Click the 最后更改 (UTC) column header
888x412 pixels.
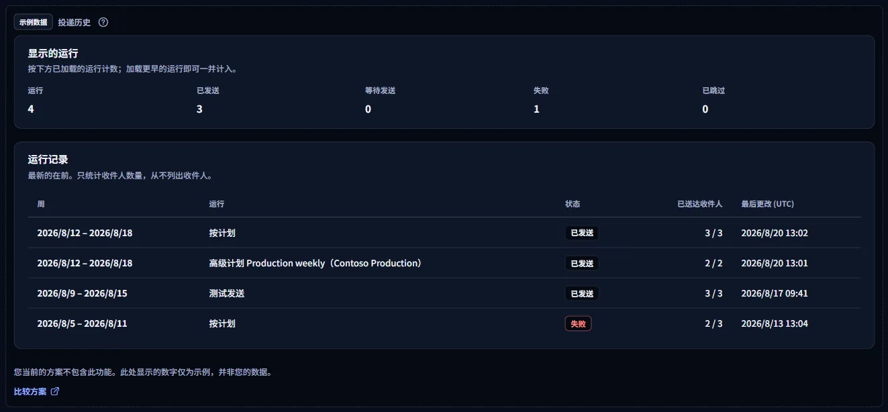coord(767,204)
